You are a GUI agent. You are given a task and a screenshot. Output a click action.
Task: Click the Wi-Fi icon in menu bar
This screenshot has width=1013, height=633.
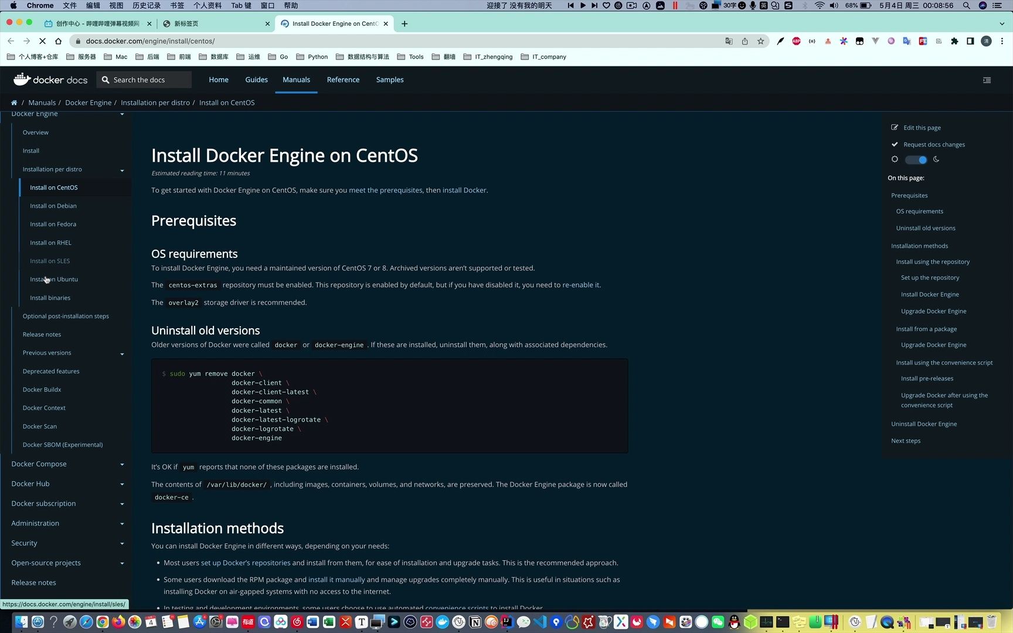(820, 5)
